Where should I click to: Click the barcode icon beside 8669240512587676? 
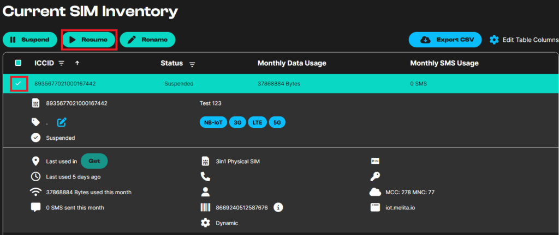click(x=205, y=207)
